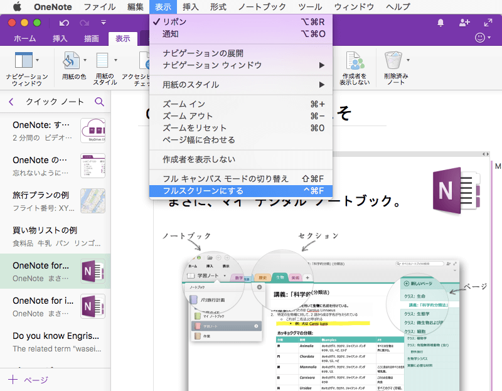
Task: Open the ウィンドウ menu
Action: click(x=354, y=7)
